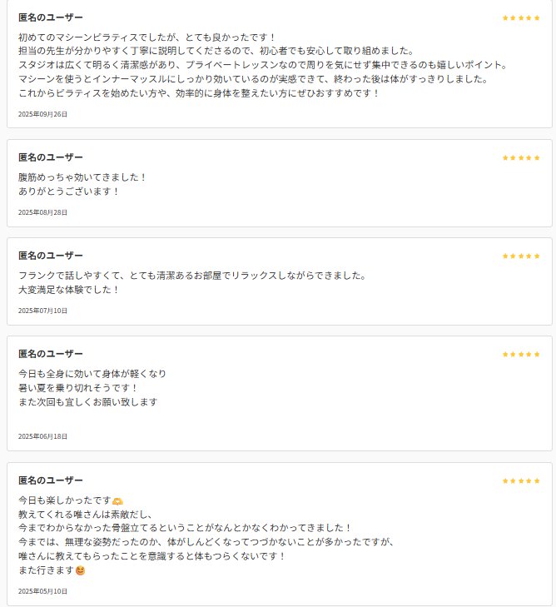The width and height of the screenshot is (556, 607).
Task: Click the 2025年06月18日 review date
Action: coord(42,436)
